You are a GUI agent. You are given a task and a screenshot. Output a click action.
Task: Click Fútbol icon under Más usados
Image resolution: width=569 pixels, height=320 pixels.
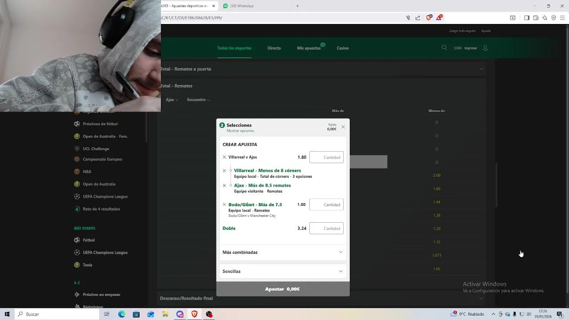(77, 240)
